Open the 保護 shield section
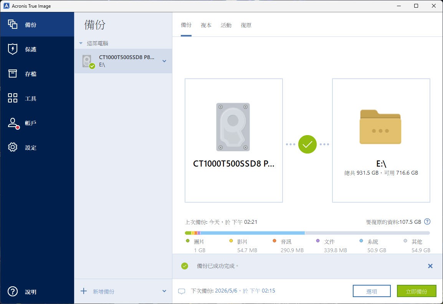The width and height of the screenshot is (443, 304). click(x=37, y=49)
